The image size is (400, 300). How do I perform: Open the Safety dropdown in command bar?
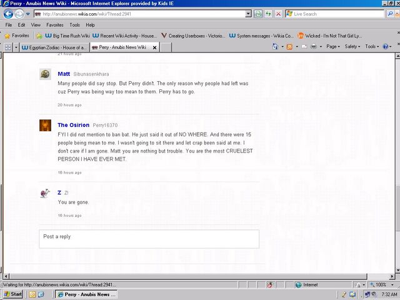click(352, 46)
